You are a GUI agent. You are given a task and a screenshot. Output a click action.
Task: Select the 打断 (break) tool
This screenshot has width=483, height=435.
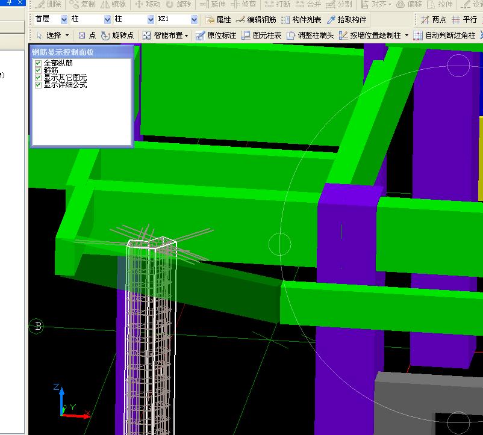point(278,4)
